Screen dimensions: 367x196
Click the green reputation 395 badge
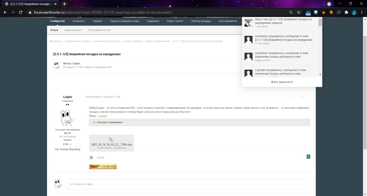coord(68,133)
